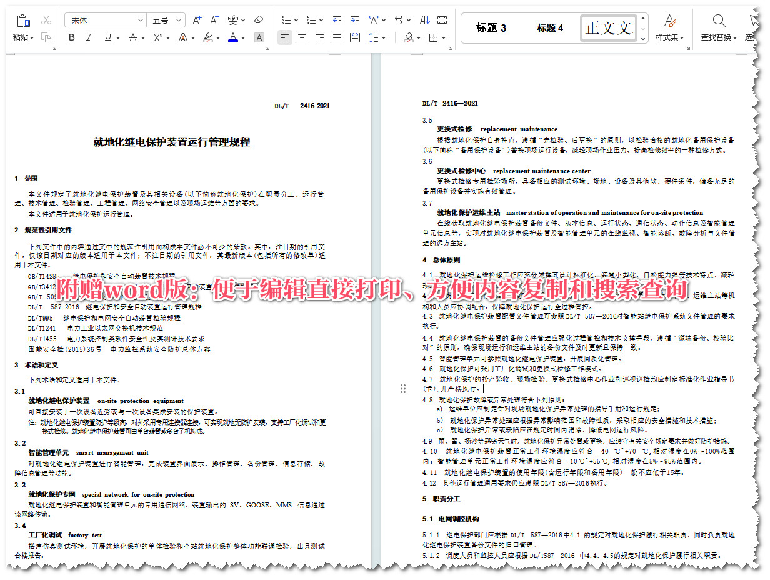Increase the font size with A+ icon
The width and height of the screenshot is (770, 580).
coord(197,19)
